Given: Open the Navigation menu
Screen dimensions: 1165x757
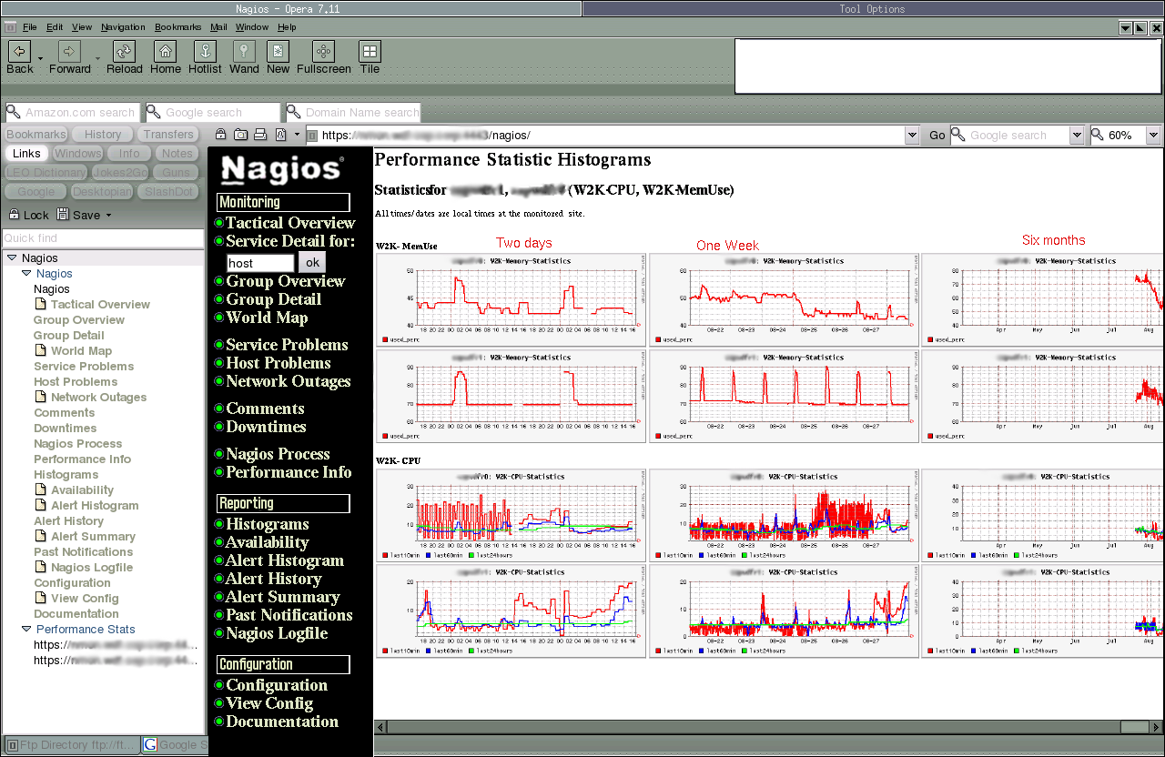Looking at the screenshot, I should point(123,27).
